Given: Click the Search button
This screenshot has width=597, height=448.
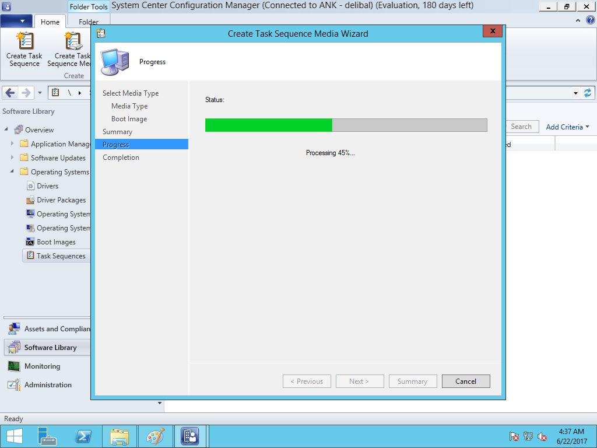Looking at the screenshot, I should (521, 127).
